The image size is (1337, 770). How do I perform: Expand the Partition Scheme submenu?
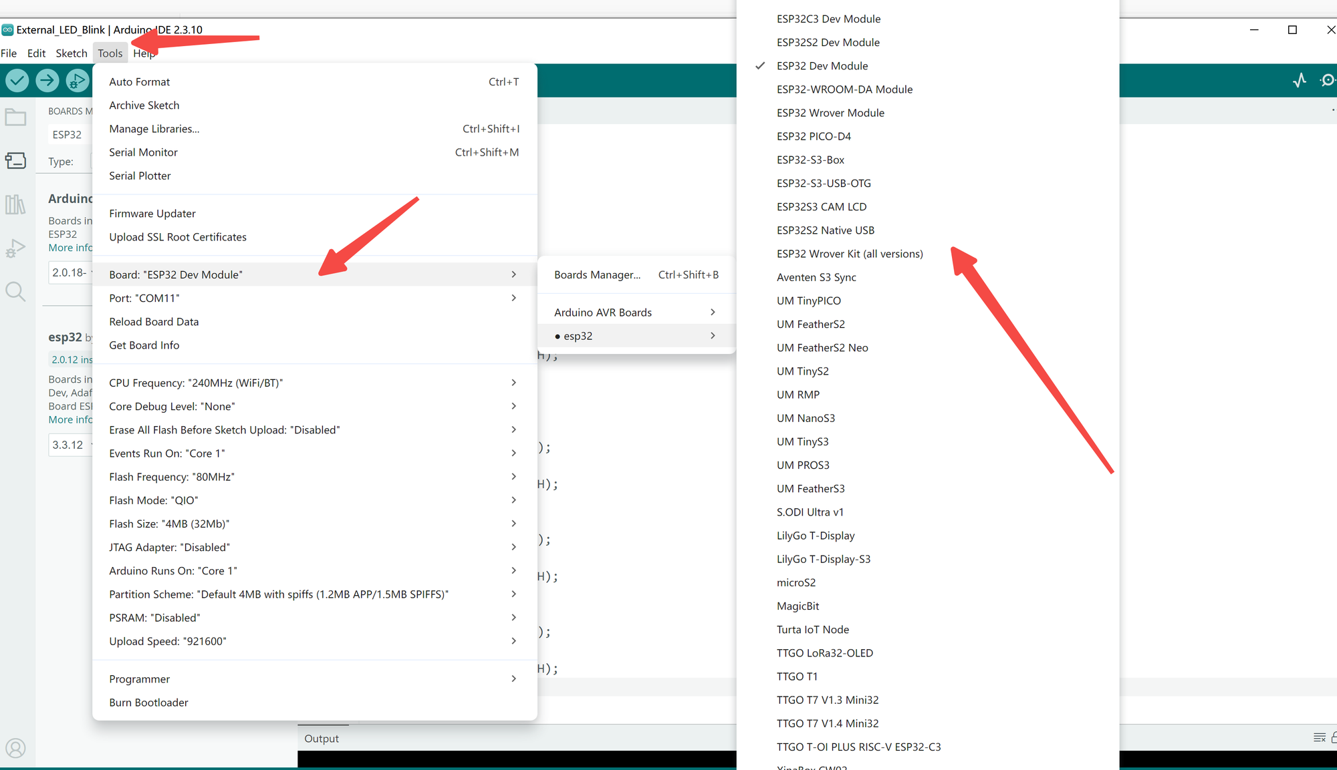[314, 594]
